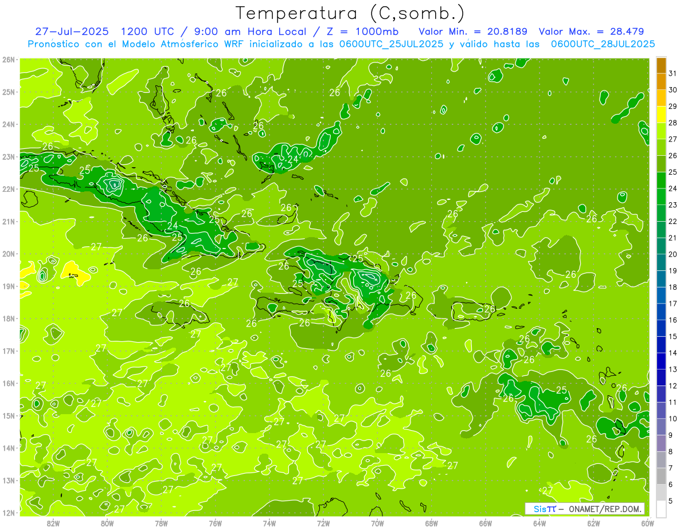Image resolution: width=688 pixels, height=531 pixels.
Task: Click the color bar value '21'
Action: (x=673, y=238)
